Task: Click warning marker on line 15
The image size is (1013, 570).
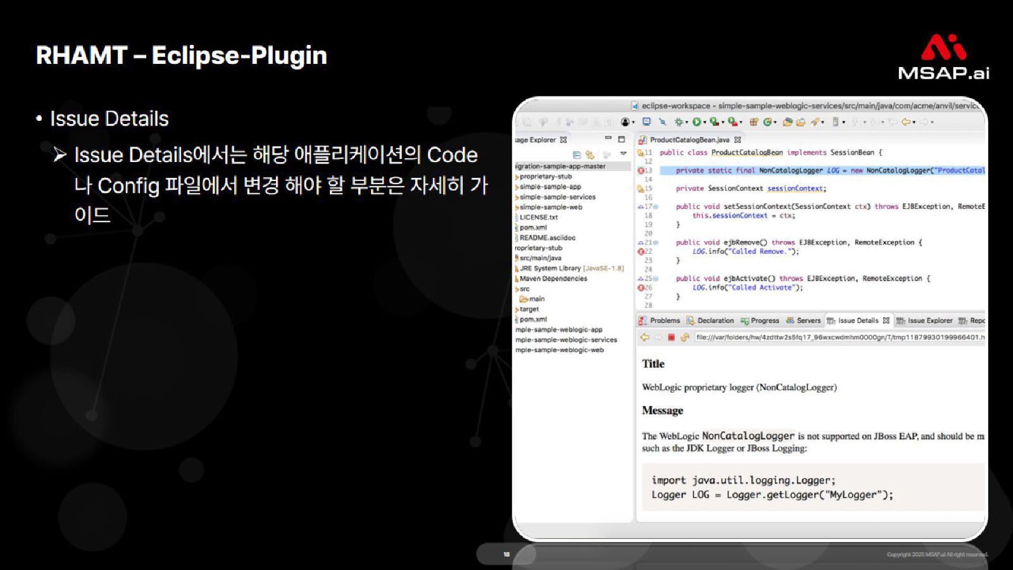Action: click(x=641, y=188)
